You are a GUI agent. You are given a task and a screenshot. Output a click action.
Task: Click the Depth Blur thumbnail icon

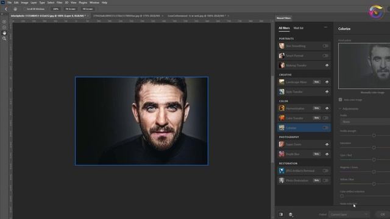(x=282, y=154)
